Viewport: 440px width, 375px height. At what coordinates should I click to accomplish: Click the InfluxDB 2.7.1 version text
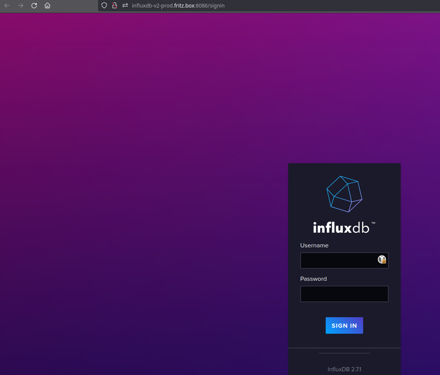344,369
